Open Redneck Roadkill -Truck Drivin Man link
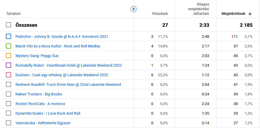Image resolution: width=260 pixels, height=128 pixels. [x=68, y=84]
